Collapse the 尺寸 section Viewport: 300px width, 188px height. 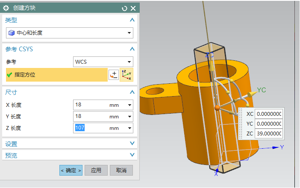pos(132,92)
